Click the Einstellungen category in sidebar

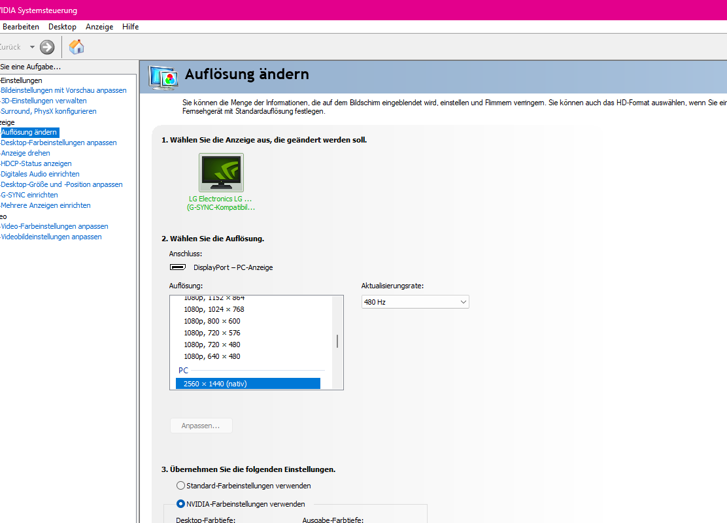point(22,80)
